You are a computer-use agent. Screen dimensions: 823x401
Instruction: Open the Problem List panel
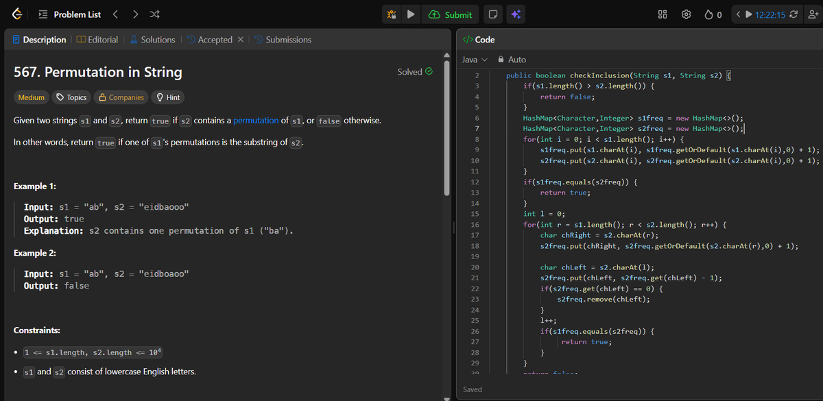69,14
